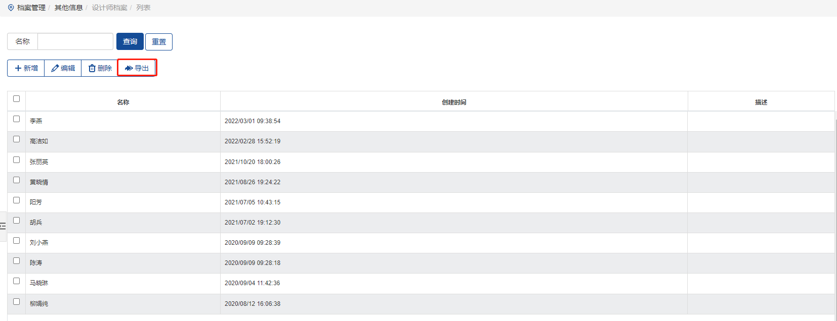Go to 其他信息 breadcrumb item
837x321 pixels.
[68, 8]
